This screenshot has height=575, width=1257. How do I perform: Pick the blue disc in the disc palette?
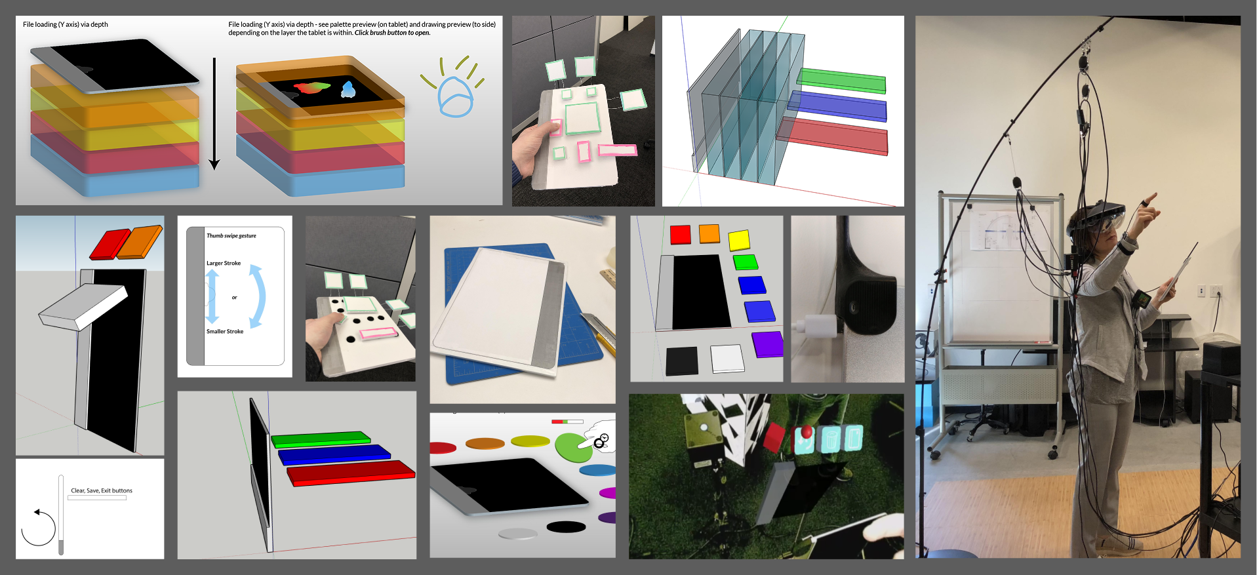(598, 470)
